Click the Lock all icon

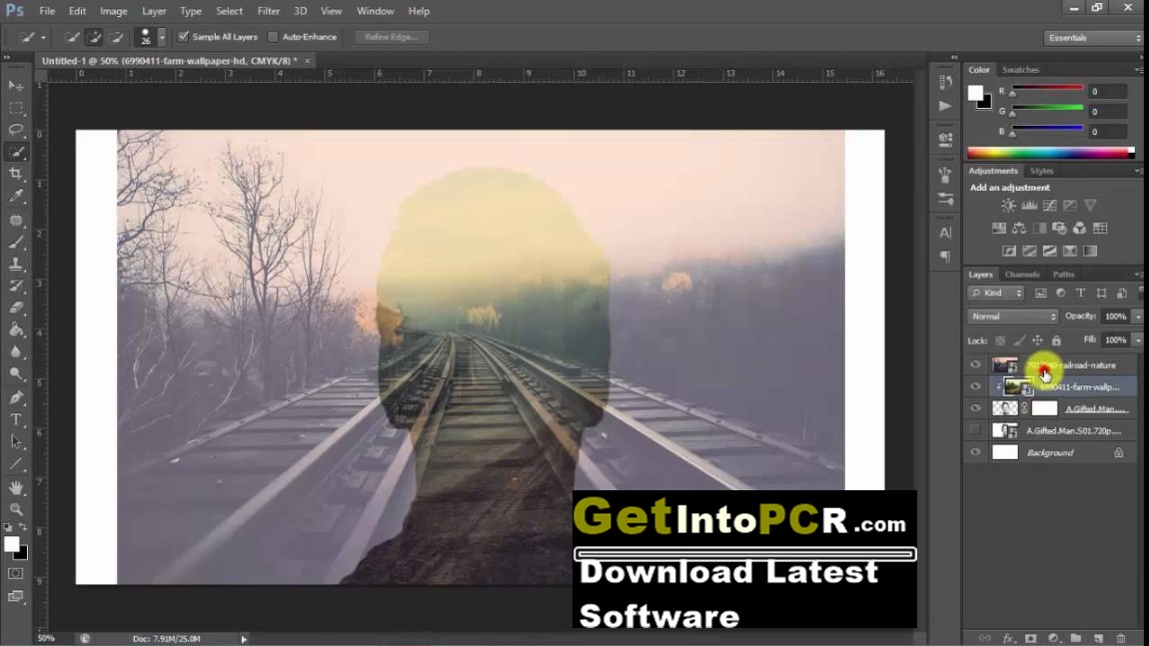point(1056,340)
